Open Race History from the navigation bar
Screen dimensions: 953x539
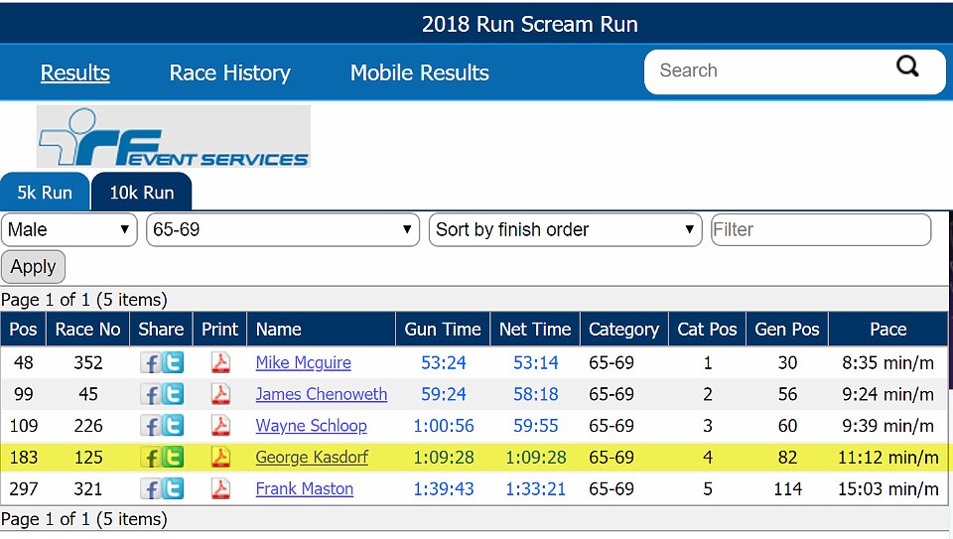point(229,73)
